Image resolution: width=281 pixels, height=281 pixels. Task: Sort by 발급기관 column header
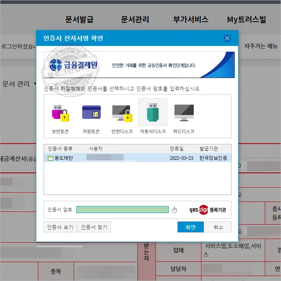[x=208, y=149]
